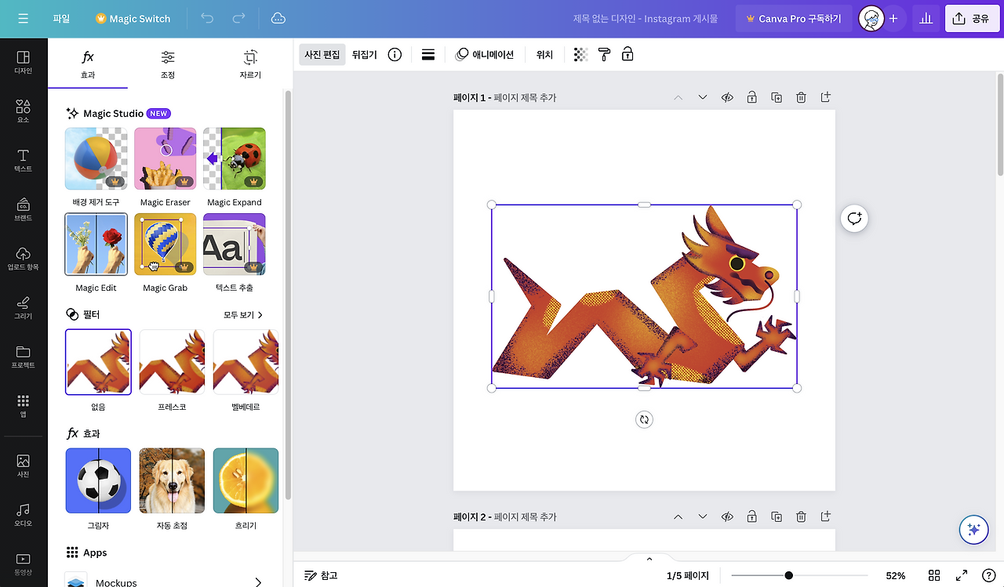The height and width of the screenshot is (587, 1004).
Task: Open the 요소 elements panel
Action: coord(24,111)
